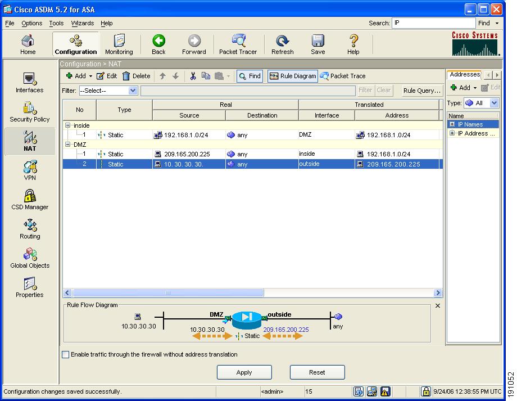Open Global Objects in the sidebar
This screenshot has height=401, width=517.
(x=30, y=258)
